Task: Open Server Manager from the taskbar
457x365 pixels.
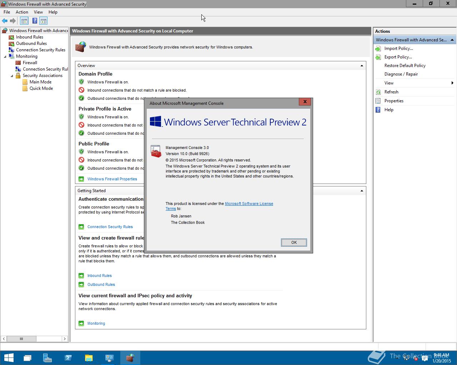Action: click(x=48, y=358)
